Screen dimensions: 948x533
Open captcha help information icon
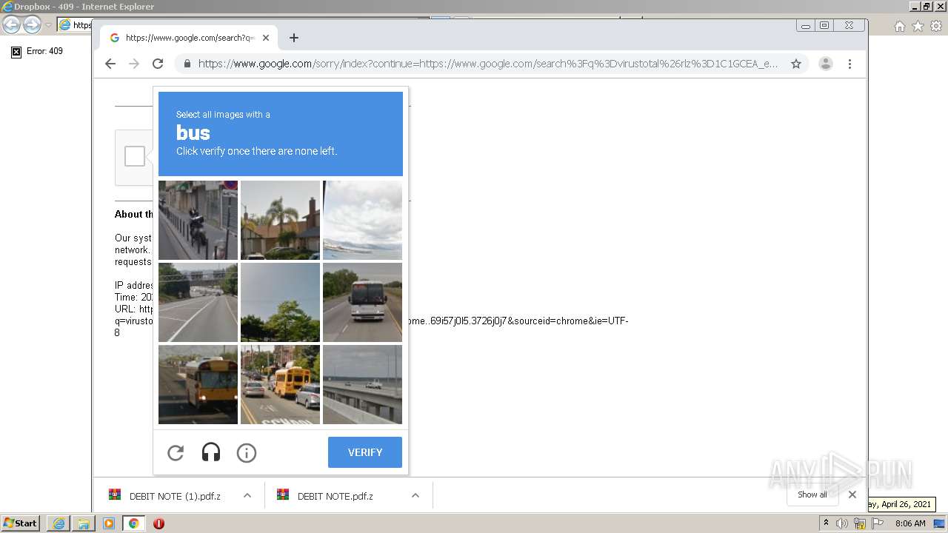(x=247, y=452)
